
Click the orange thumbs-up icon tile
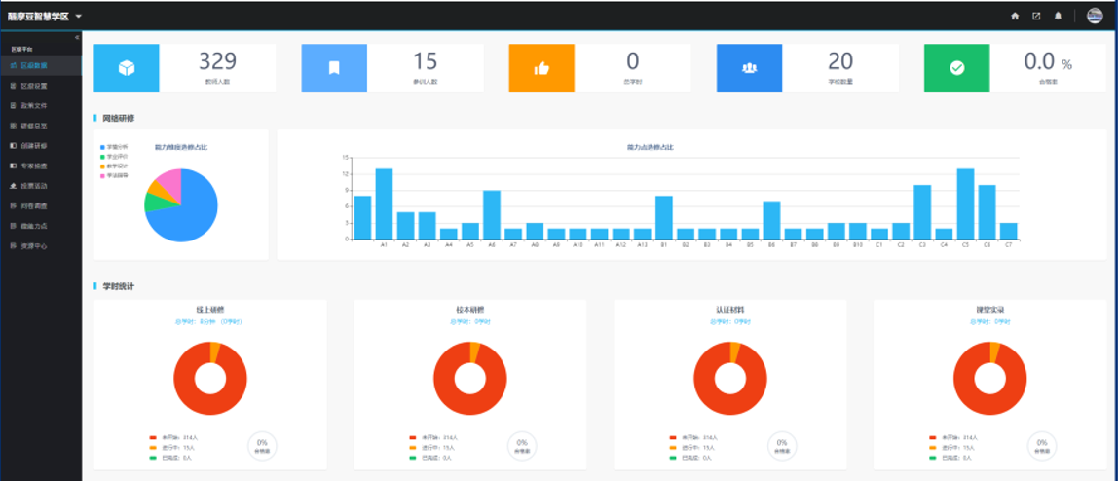tap(540, 68)
